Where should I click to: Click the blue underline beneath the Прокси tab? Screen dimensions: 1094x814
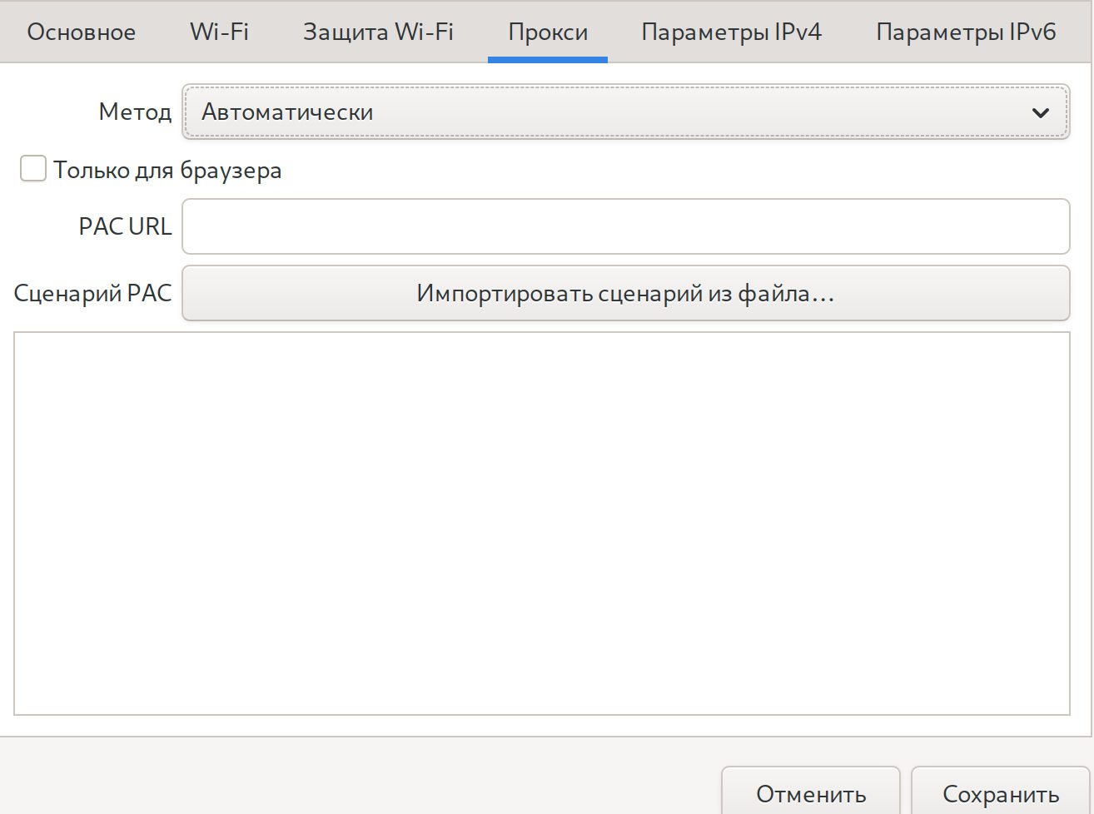pyautogui.click(x=548, y=59)
